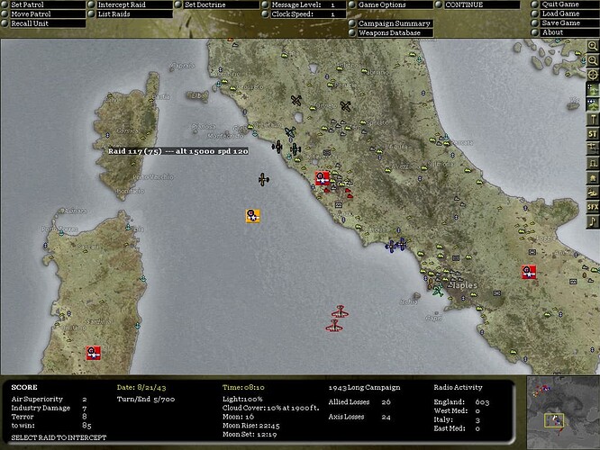
Task: Open the Set Doctrine options
Action: coord(205,4)
